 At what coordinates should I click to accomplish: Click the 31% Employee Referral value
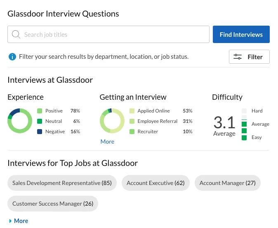point(188,121)
